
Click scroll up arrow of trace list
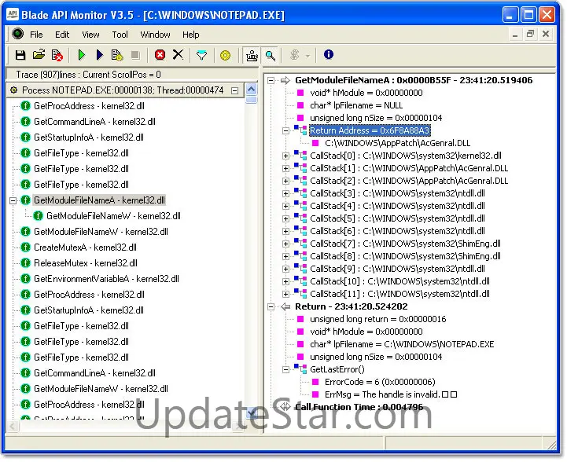click(251, 89)
